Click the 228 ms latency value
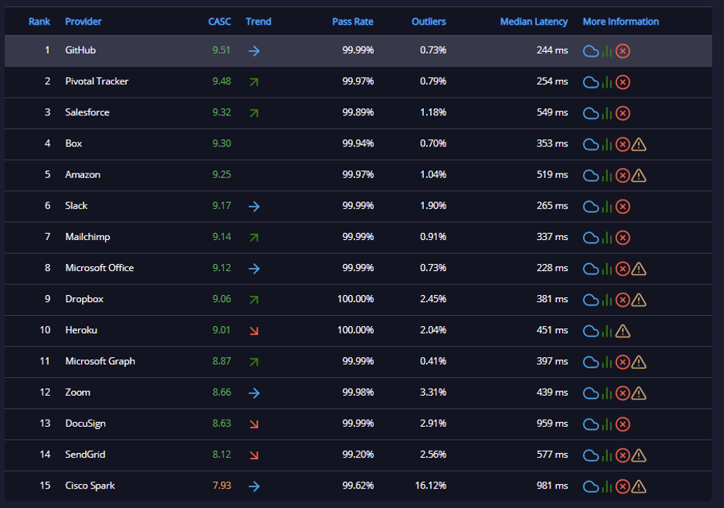The height and width of the screenshot is (508, 724). tap(552, 268)
